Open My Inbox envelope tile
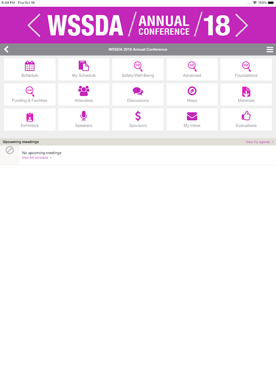The width and height of the screenshot is (276, 368). point(192,120)
